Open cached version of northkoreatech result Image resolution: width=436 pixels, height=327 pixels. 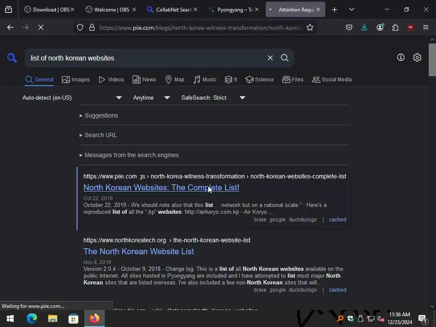(338, 290)
